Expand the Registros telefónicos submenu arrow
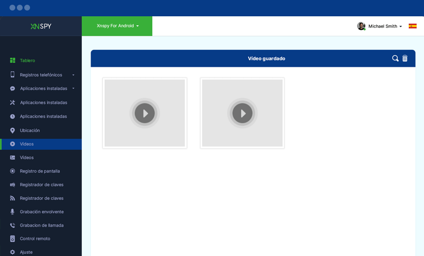Viewport: 424px width, 256px height. point(73,75)
